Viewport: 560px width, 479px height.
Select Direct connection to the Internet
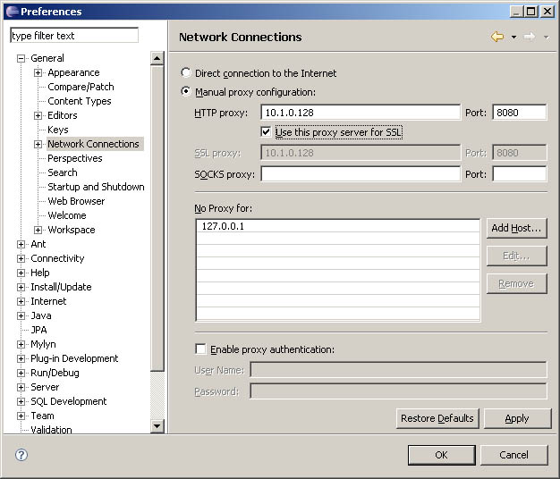[x=186, y=73]
